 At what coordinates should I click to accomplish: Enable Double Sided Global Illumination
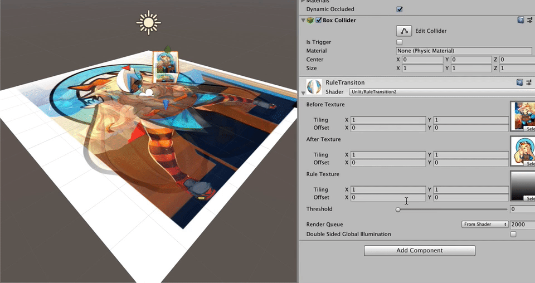click(x=513, y=234)
